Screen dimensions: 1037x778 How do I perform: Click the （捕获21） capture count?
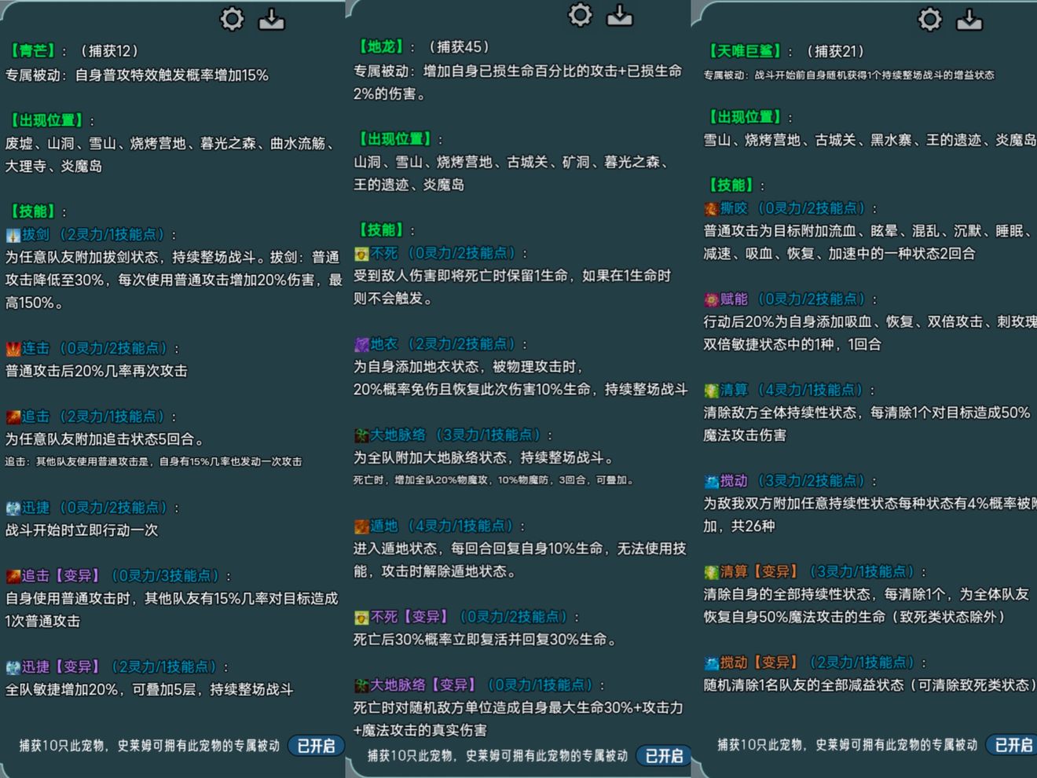(x=836, y=51)
